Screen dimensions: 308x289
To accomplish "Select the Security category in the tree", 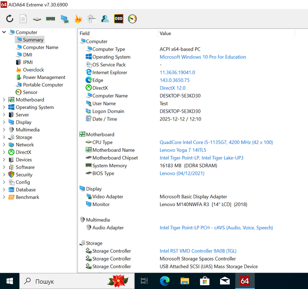I will (24, 175).
